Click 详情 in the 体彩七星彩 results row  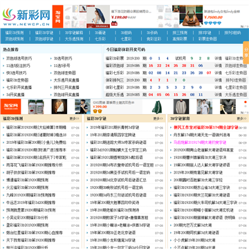pyautogui.click(x=218, y=87)
